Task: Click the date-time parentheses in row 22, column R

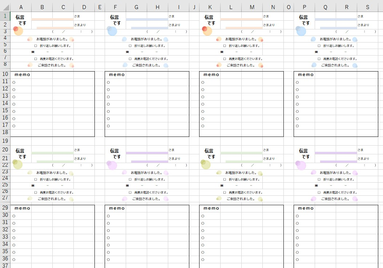Action: click(x=356, y=165)
